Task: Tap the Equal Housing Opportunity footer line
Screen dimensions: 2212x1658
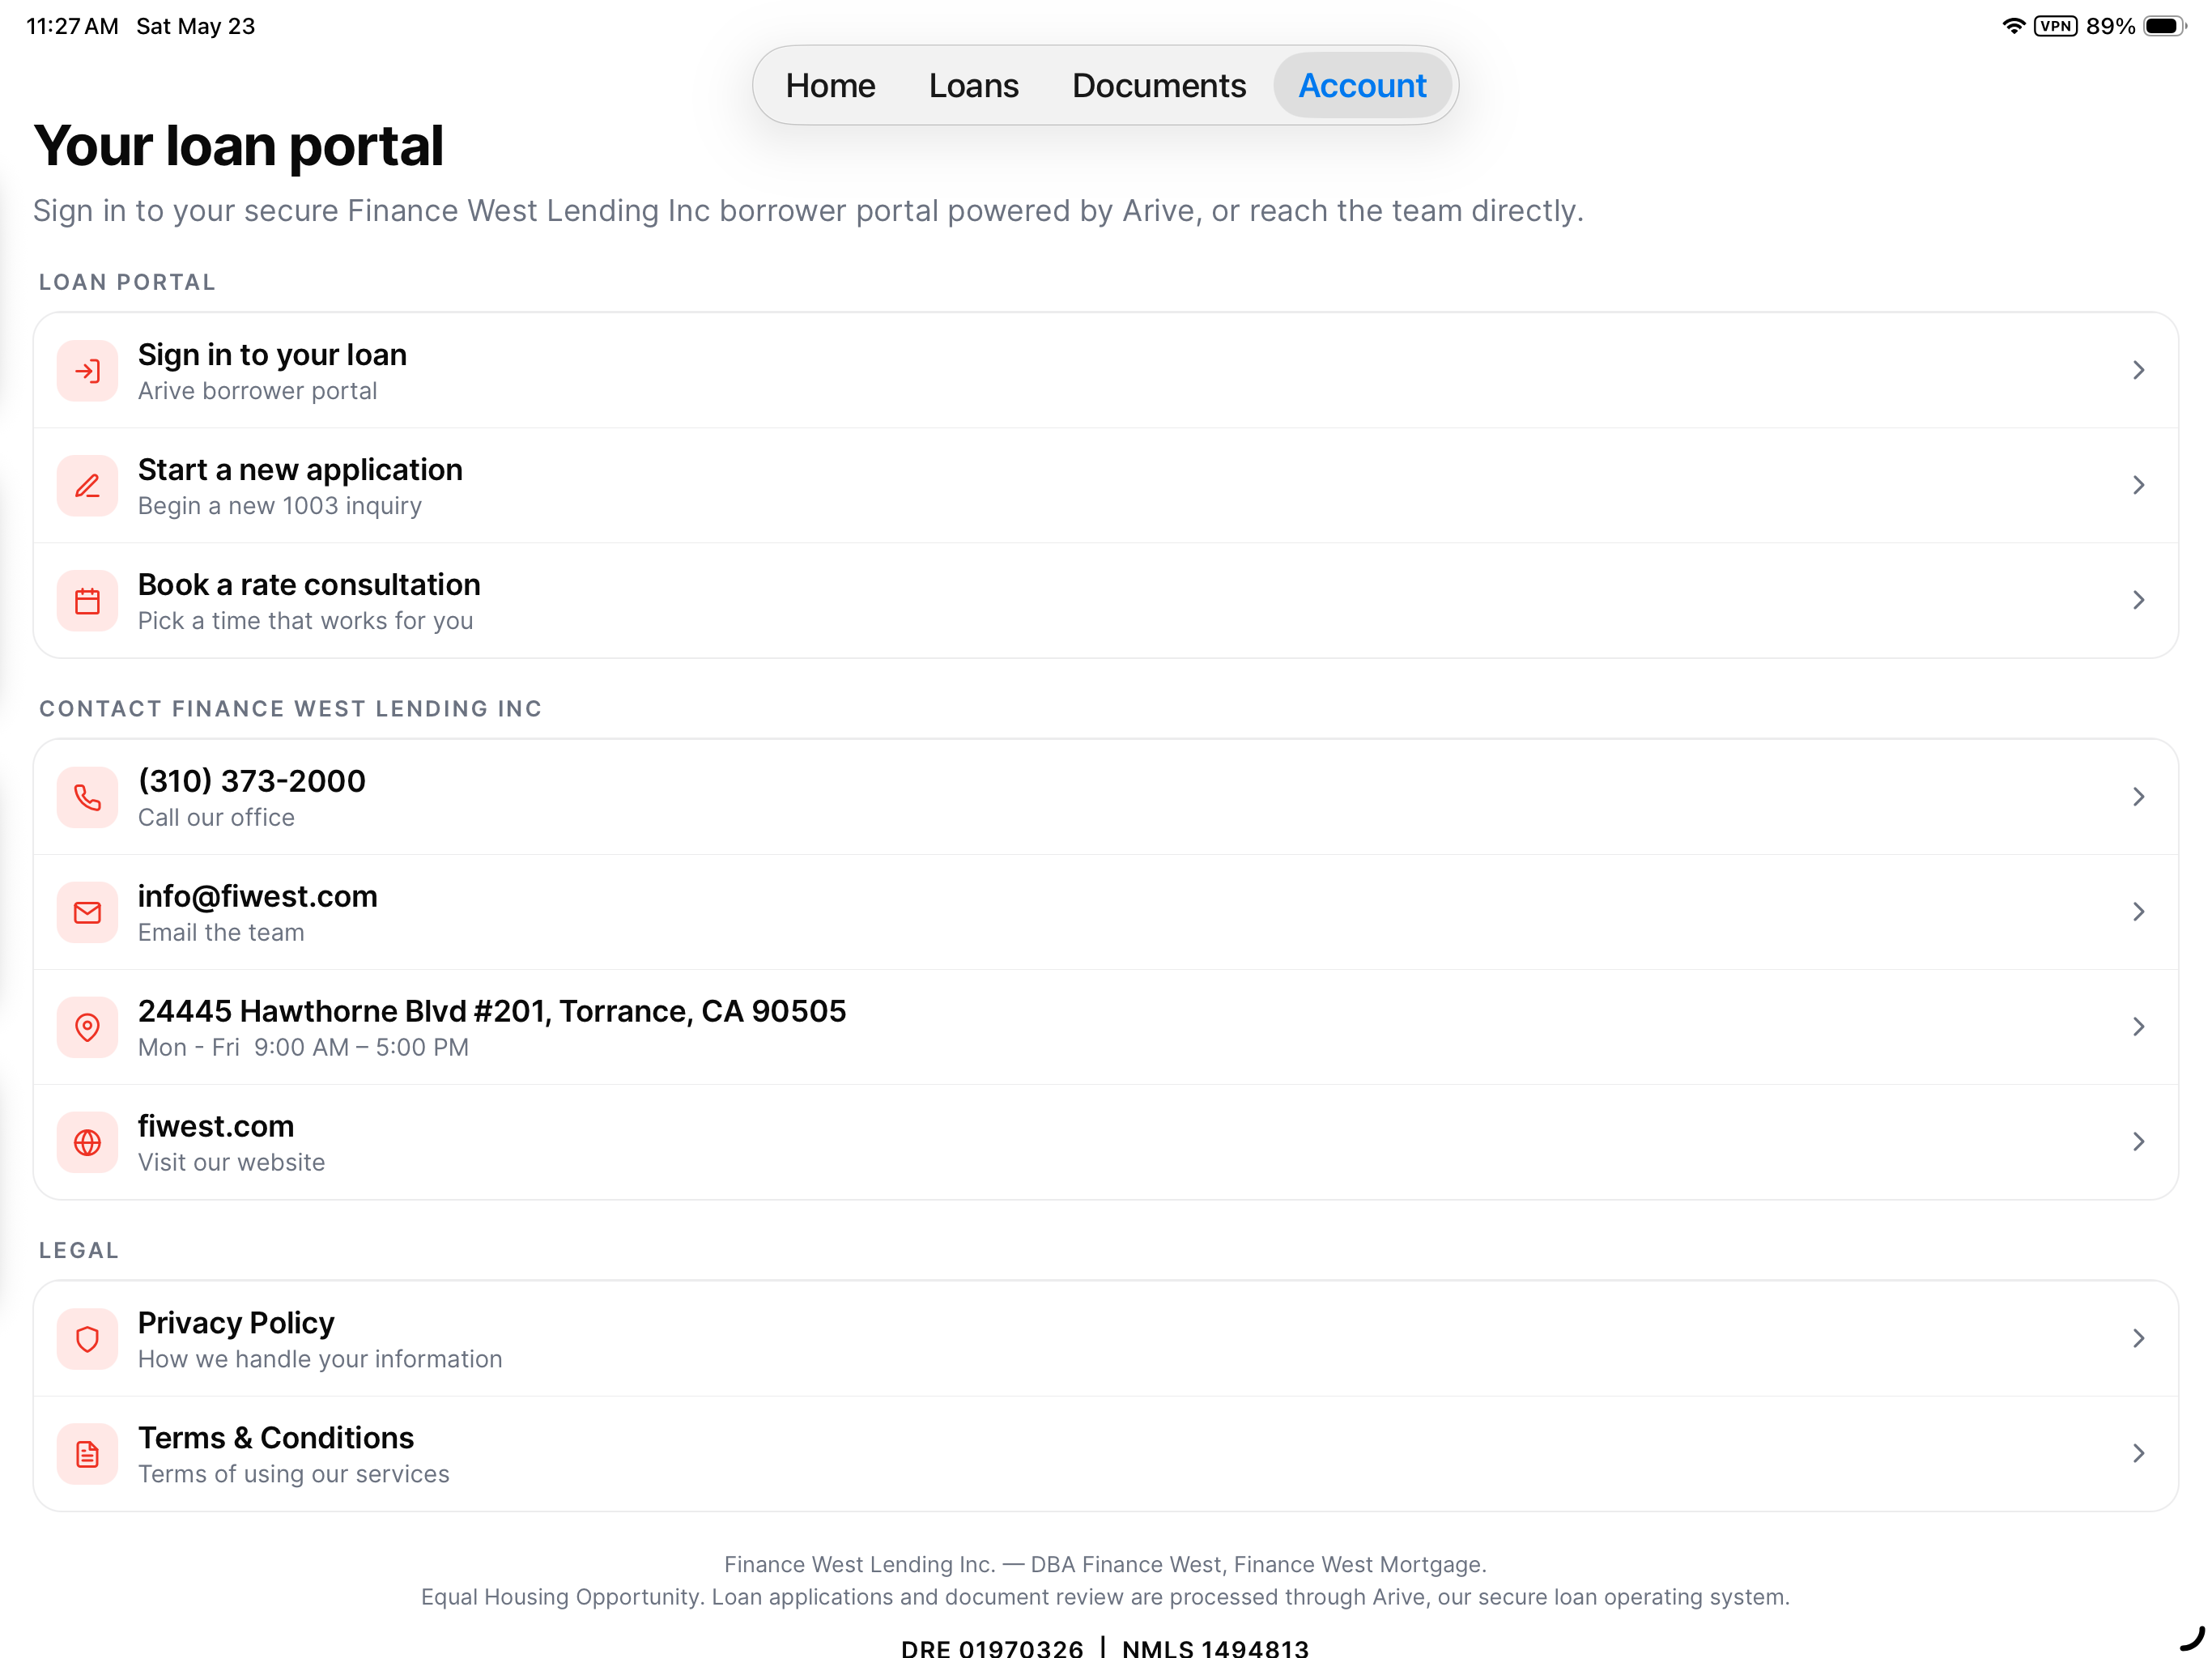Action: point(1105,1598)
